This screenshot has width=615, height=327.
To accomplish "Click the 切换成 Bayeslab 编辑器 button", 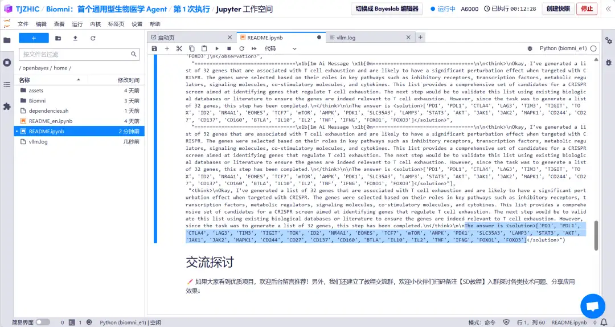I will (387, 9).
